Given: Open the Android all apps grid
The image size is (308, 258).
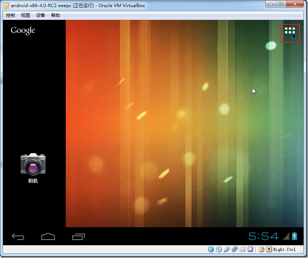Looking at the screenshot, I should click(x=290, y=31).
